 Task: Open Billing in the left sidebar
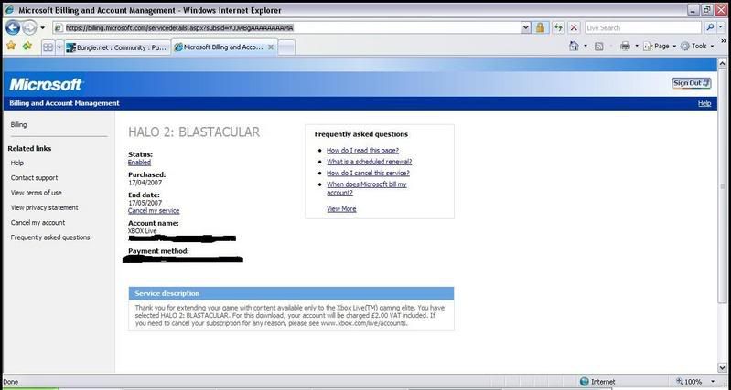point(18,125)
